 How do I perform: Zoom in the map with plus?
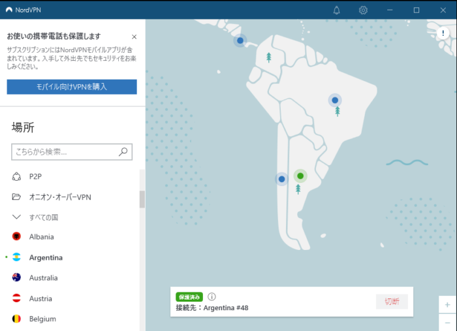(x=447, y=305)
